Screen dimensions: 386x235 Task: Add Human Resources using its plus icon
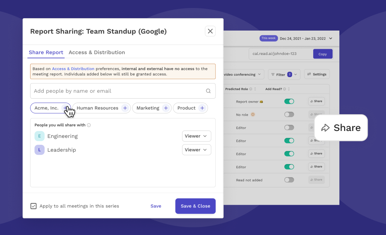point(125,108)
